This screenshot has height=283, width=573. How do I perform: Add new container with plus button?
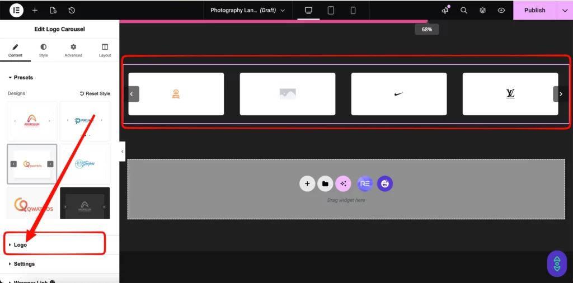coord(307,183)
